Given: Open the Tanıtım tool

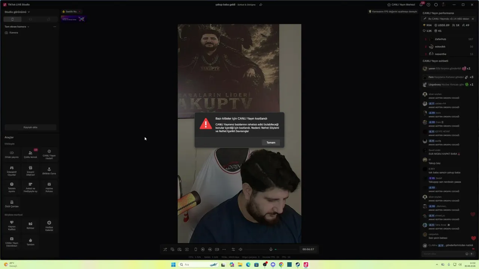Looking at the screenshot, I should click(x=30, y=242).
